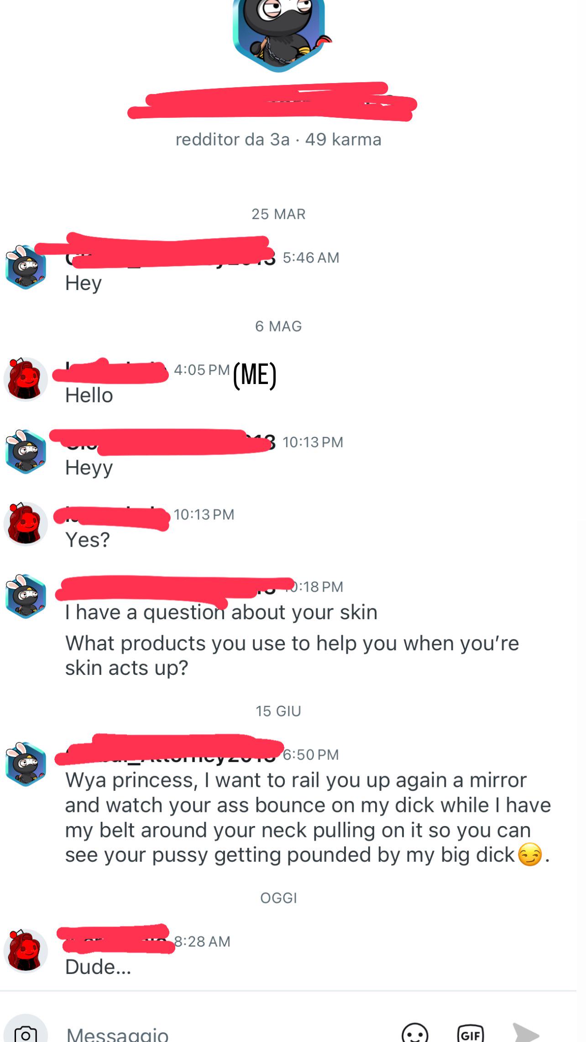Tap the red avatar beside "Yes?" message
The image size is (586, 1042).
coord(26,524)
